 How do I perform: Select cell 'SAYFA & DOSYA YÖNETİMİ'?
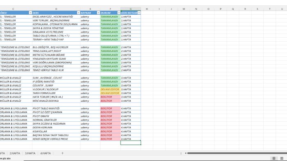click(x=56, y=28)
